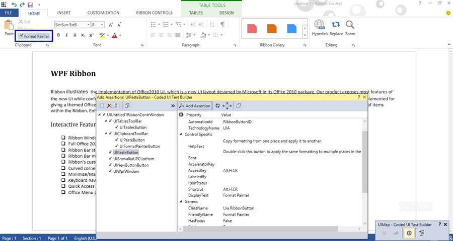Switch to the RIBBON CONTROLS tab
This screenshot has width=453, height=241.
pos(155,13)
